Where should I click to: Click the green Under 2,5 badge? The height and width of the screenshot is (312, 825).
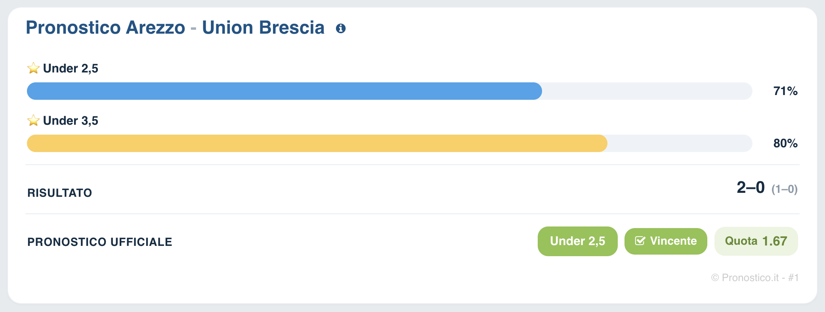577,241
